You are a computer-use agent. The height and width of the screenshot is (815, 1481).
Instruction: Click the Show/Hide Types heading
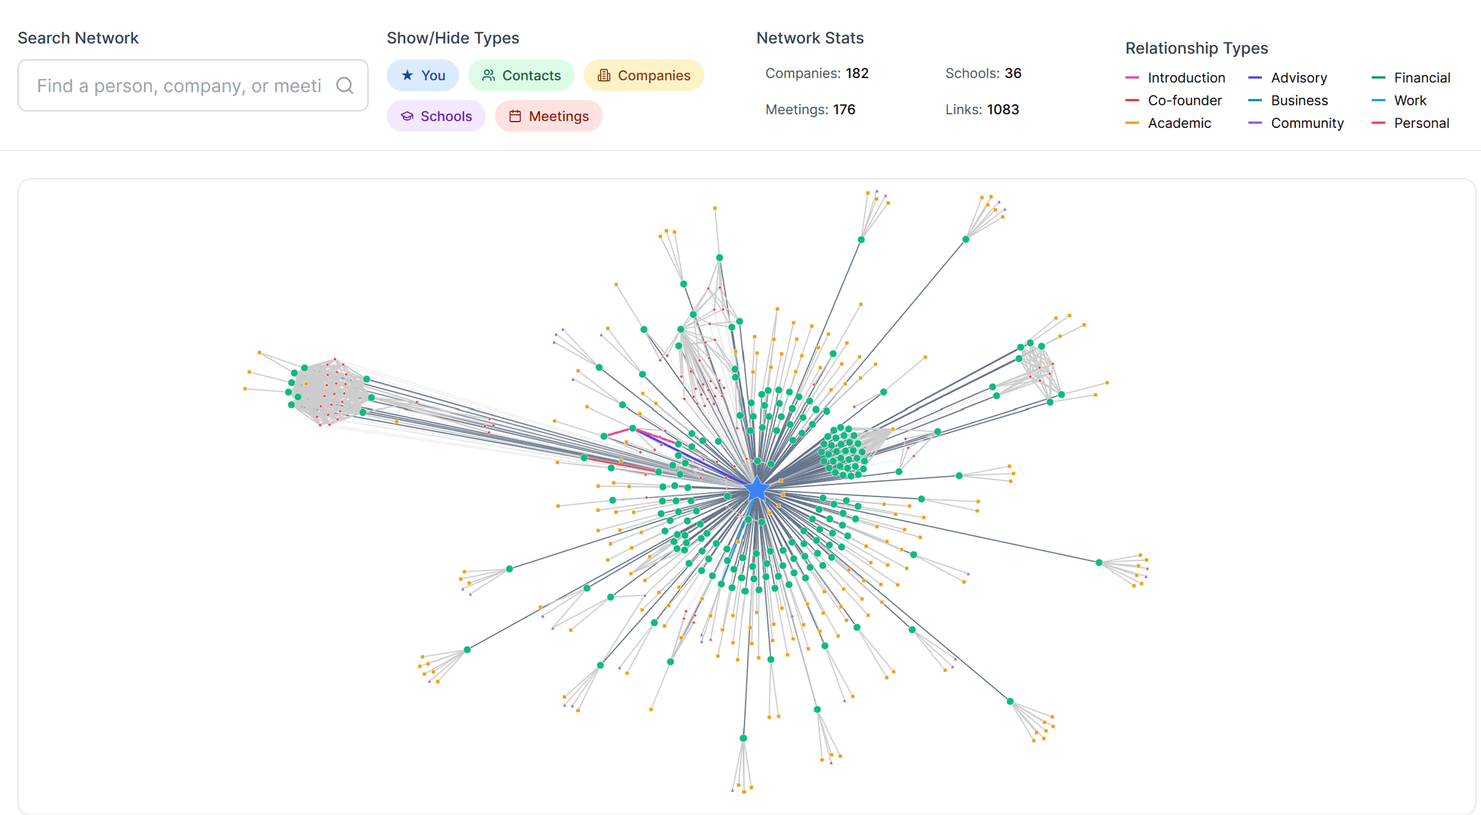(x=453, y=38)
